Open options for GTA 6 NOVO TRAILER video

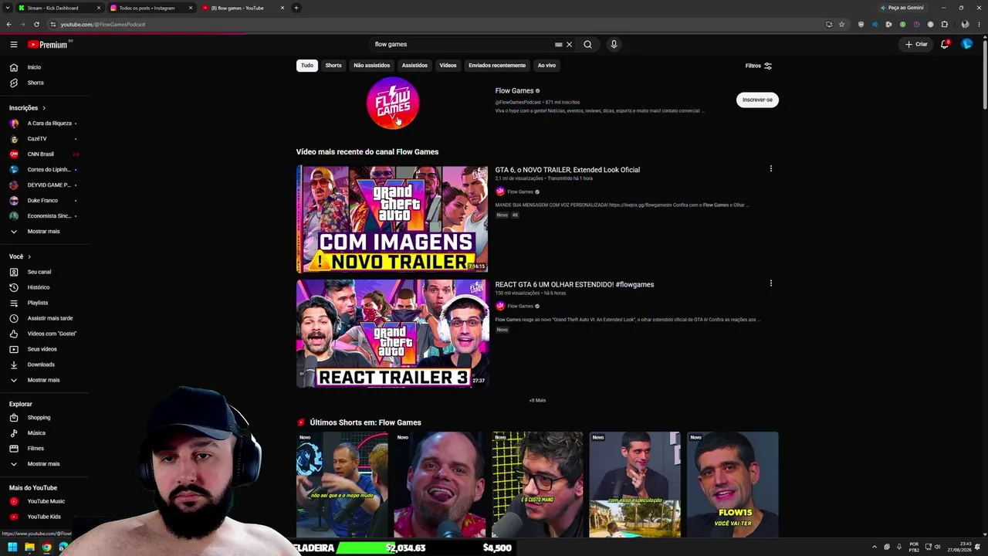pyautogui.click(x=770, y=168)
